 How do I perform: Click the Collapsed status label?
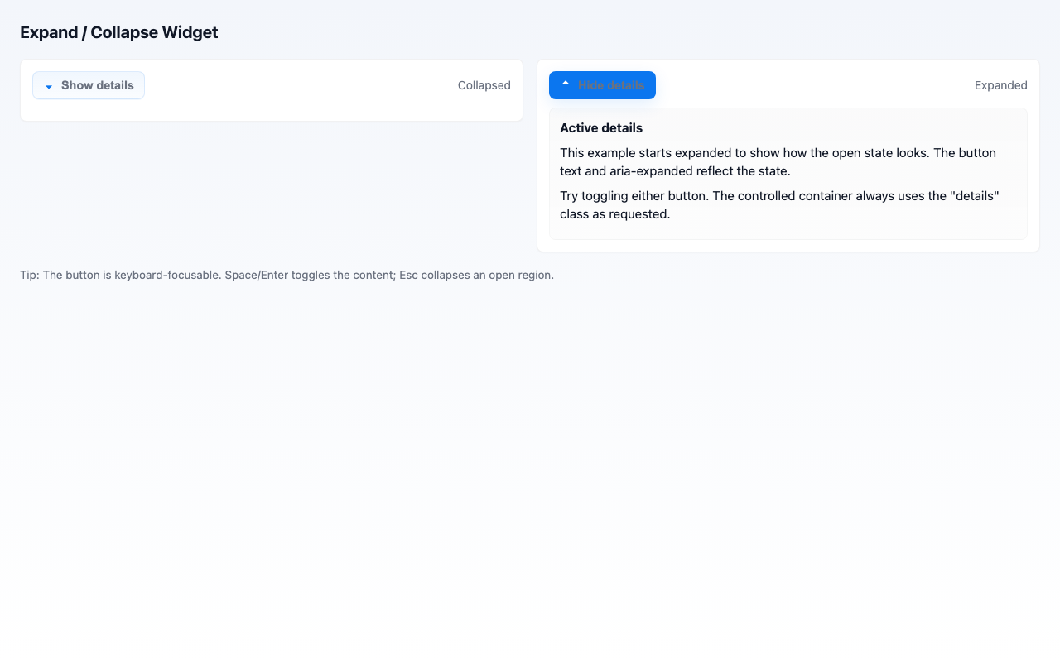[484, 85]
